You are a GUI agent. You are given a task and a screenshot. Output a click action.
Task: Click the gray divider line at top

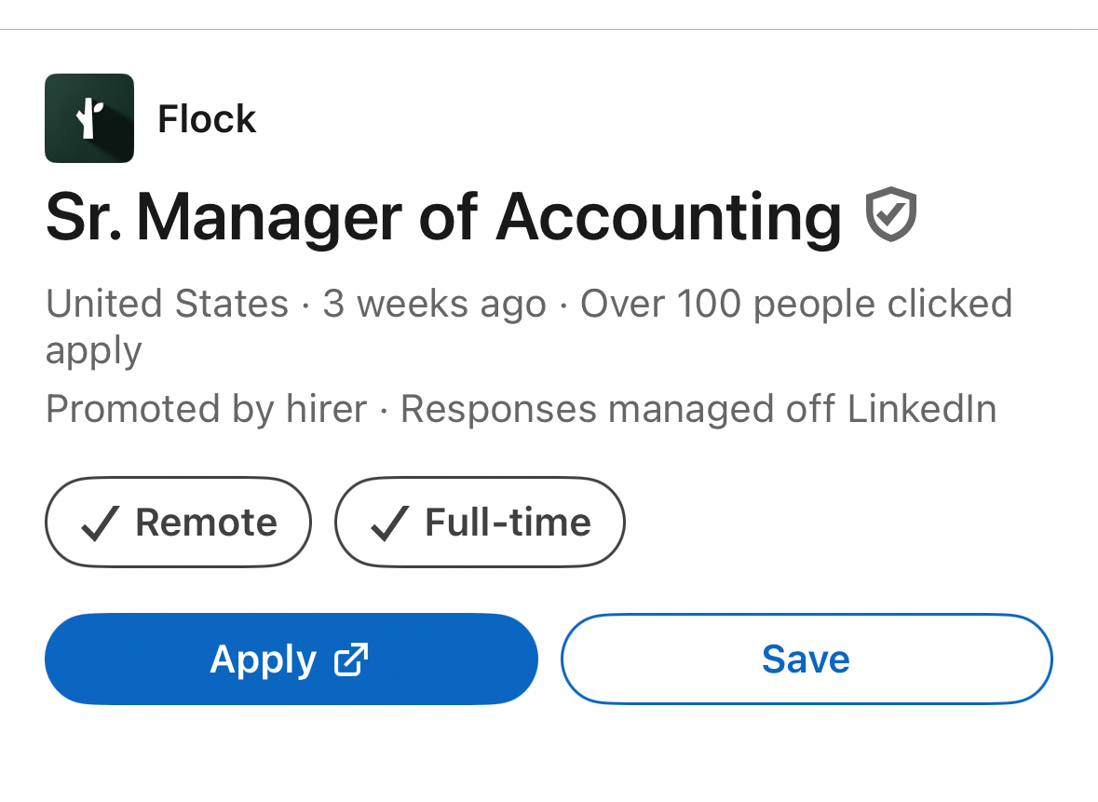coord(549,30)
